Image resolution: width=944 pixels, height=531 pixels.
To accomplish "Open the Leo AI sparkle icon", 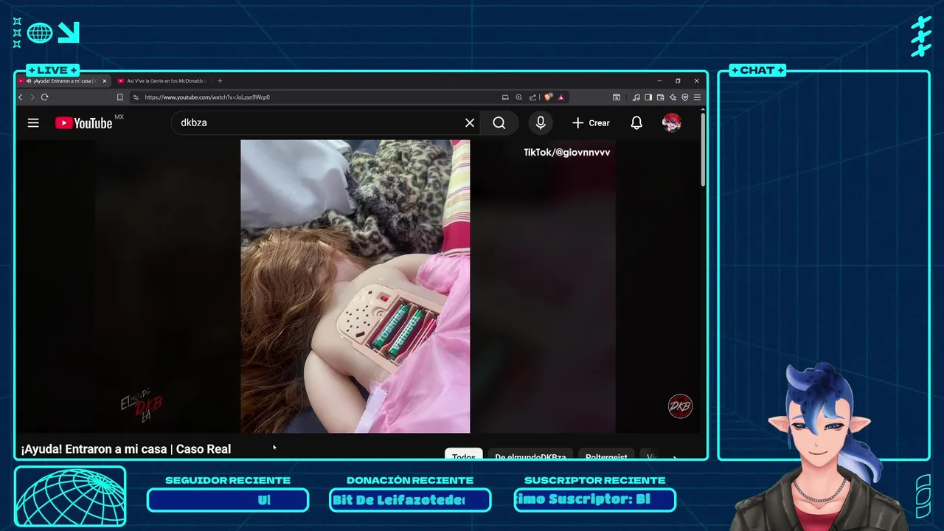I will click(673, 97).
